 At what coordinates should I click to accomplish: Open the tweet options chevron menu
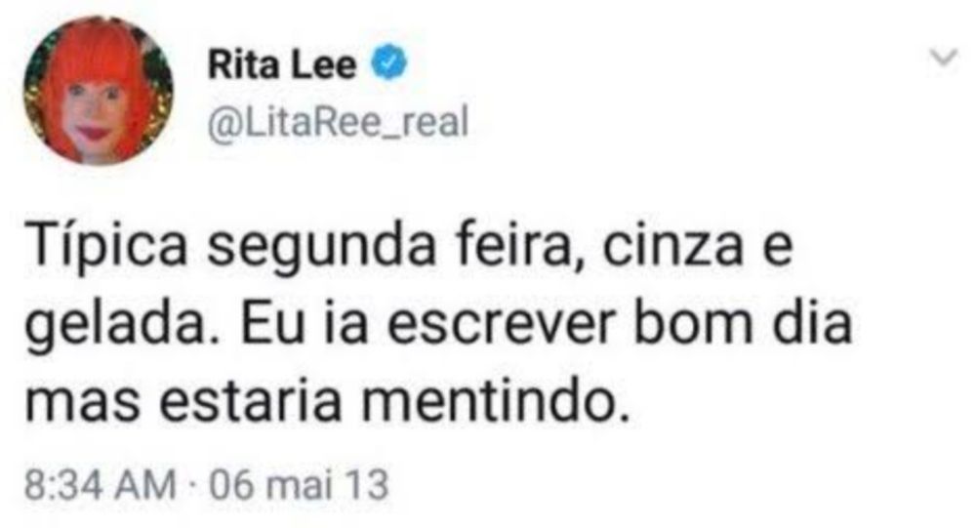[x=944, y=58]
